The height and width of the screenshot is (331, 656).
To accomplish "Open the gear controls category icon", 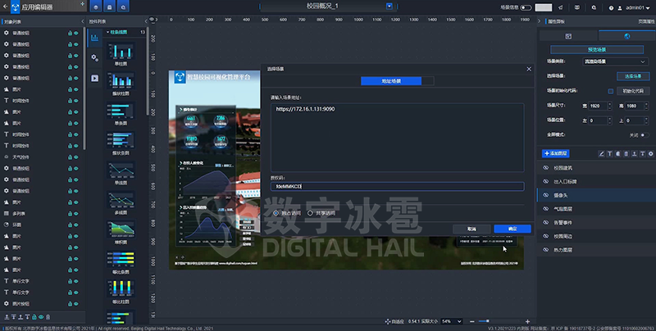I will tap(95, 58).
